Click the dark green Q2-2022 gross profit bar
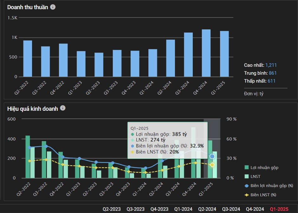Screen dimensions: 298x213 [28, 157]
